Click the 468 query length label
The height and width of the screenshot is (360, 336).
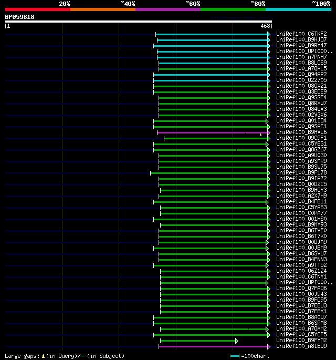265,26
